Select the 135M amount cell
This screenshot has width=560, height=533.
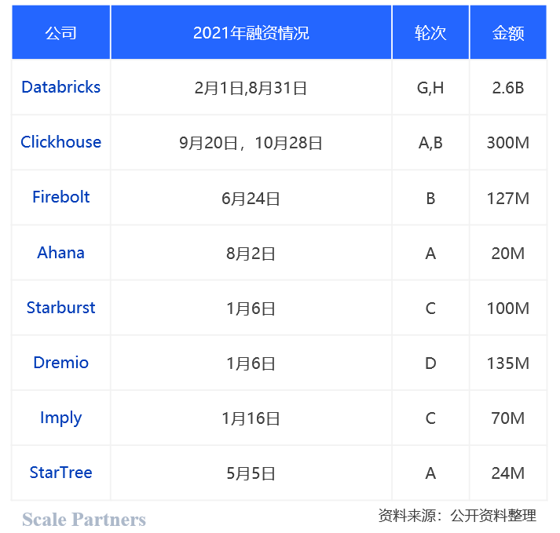[x=508, y=363]
